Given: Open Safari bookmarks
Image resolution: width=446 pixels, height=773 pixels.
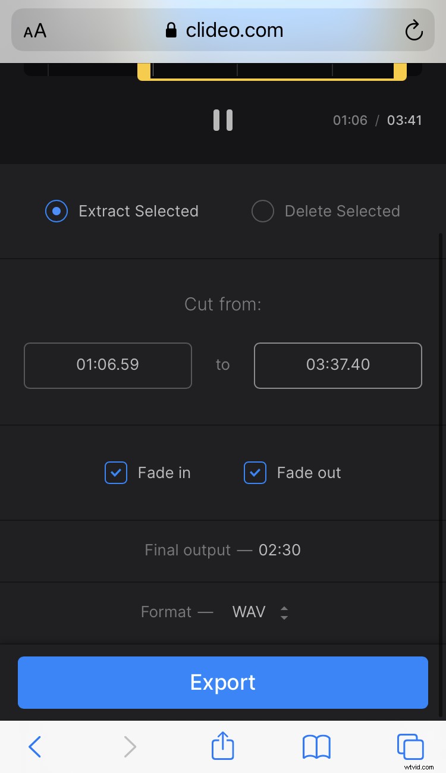Looking at the screenshot, I should tap(316, 746).
